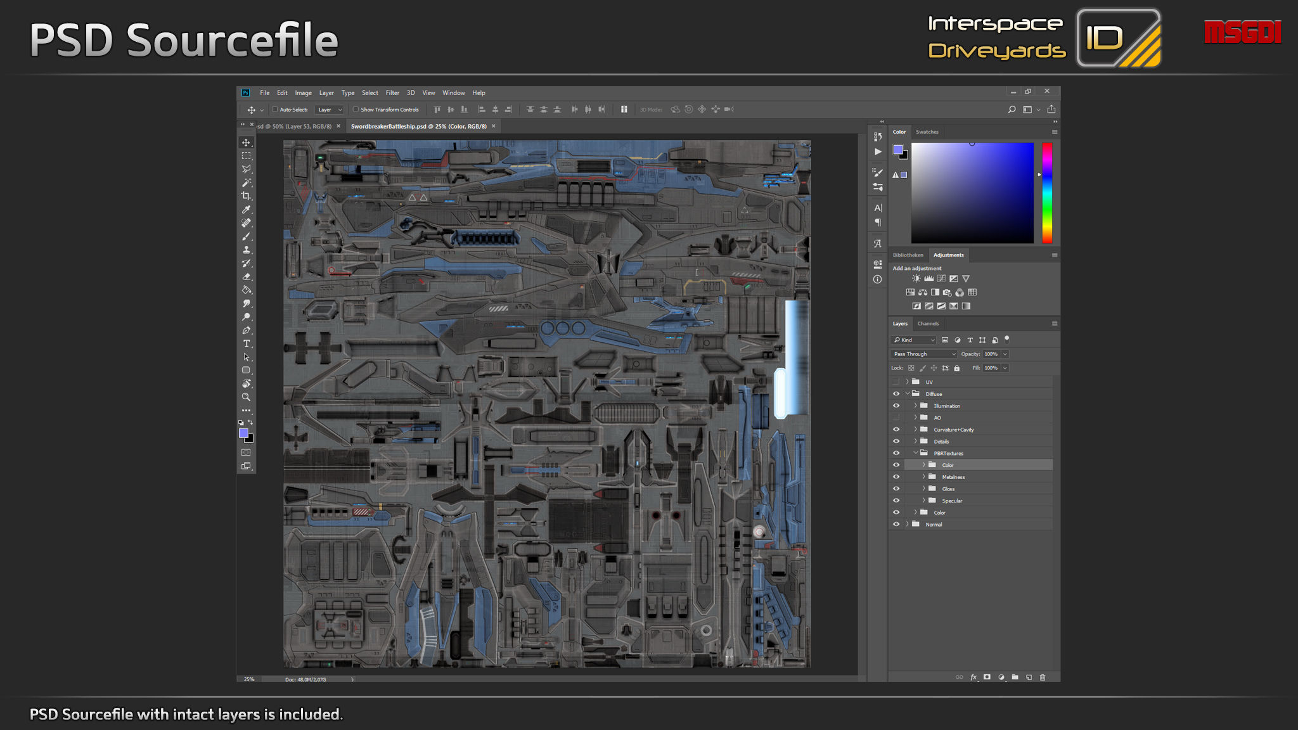Select the Magic Wand tool

(x=246, y=182)
